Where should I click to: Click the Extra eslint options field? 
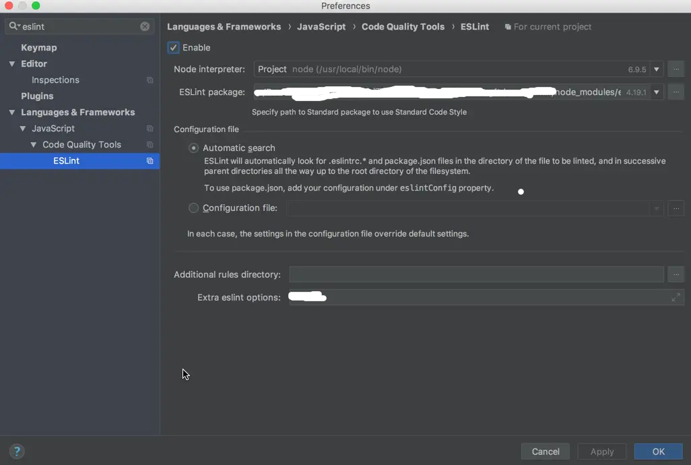coord(486,297)
